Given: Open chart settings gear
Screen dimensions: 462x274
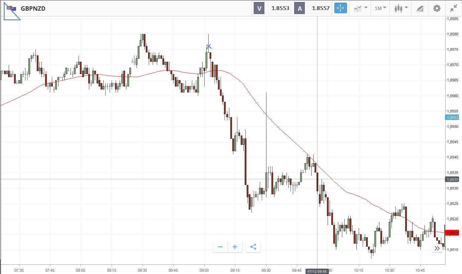Looking at the screenshot, I should tap(437, 8).
